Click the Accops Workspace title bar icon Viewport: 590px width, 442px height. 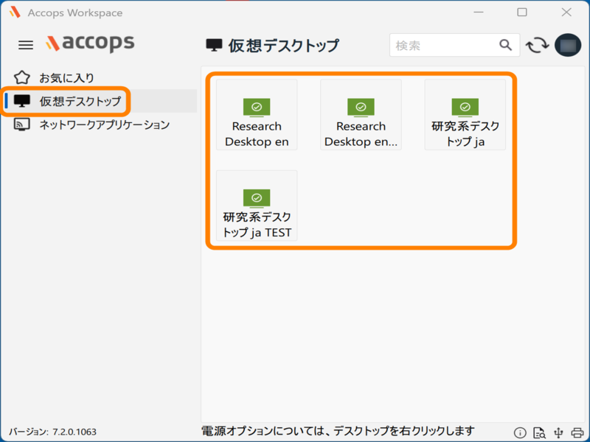15,13
